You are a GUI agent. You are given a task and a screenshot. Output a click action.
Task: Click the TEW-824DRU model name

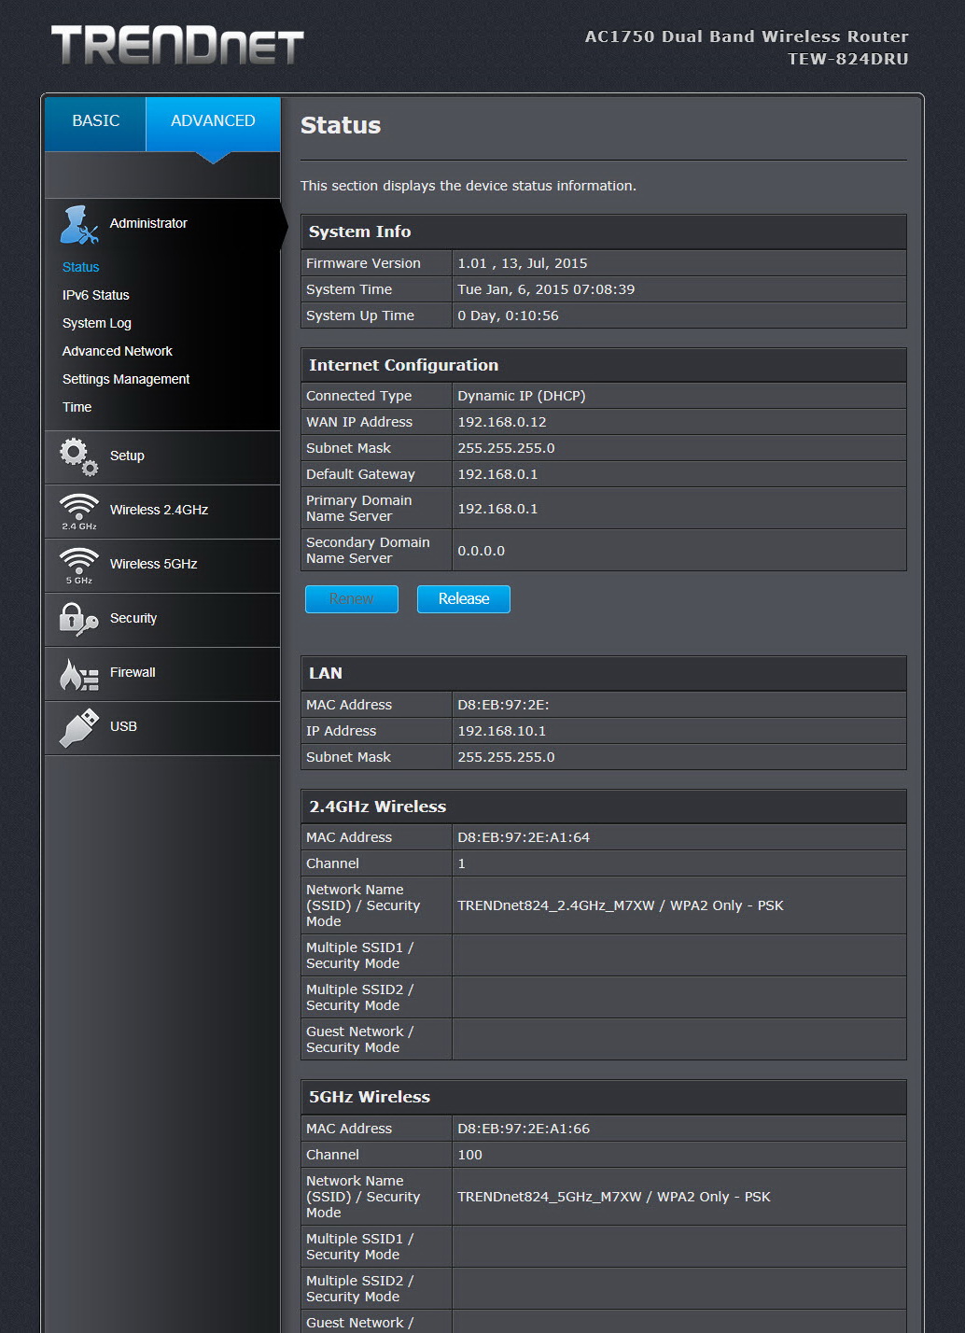847,59
